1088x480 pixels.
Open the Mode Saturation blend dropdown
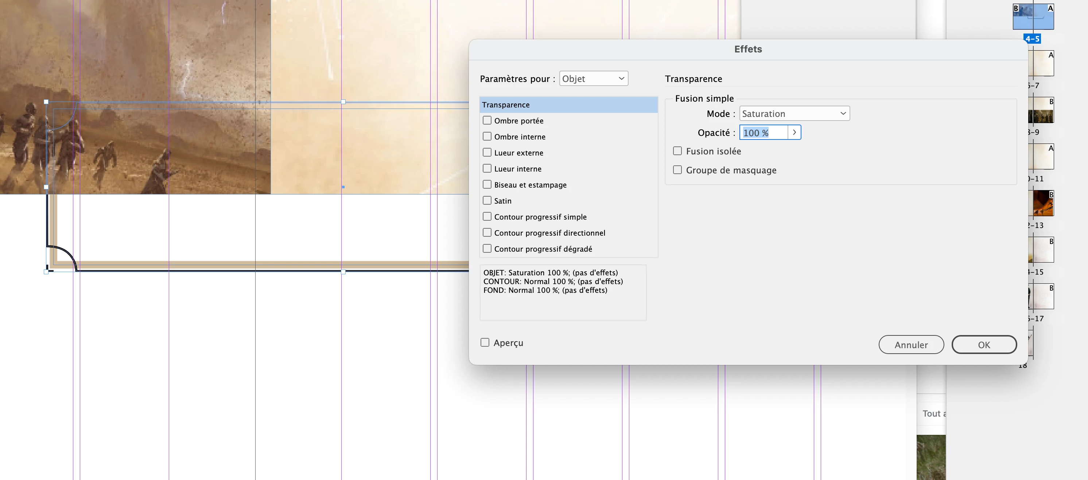tap(794, 114)
